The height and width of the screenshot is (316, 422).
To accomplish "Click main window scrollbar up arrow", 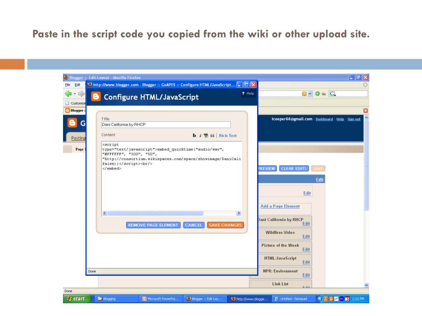I will click(366, 118).
